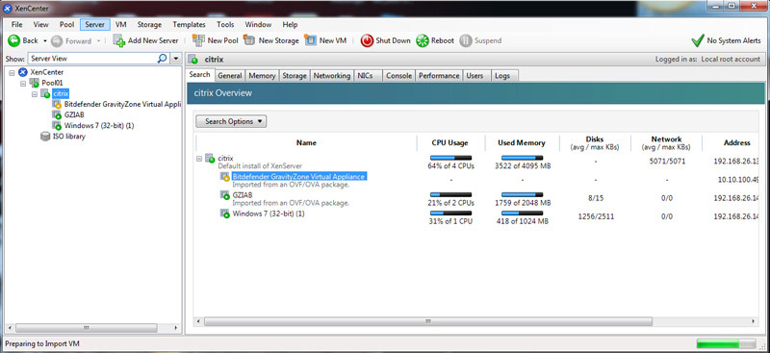
Task: Collapse the XenCenter root node
Action: coord(12,72)
